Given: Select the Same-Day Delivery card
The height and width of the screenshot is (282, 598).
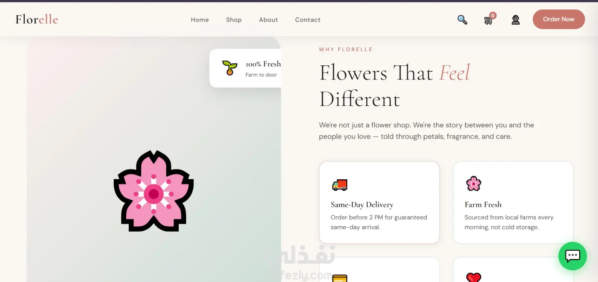Looking at the screenshot, I should pos(379,202).
